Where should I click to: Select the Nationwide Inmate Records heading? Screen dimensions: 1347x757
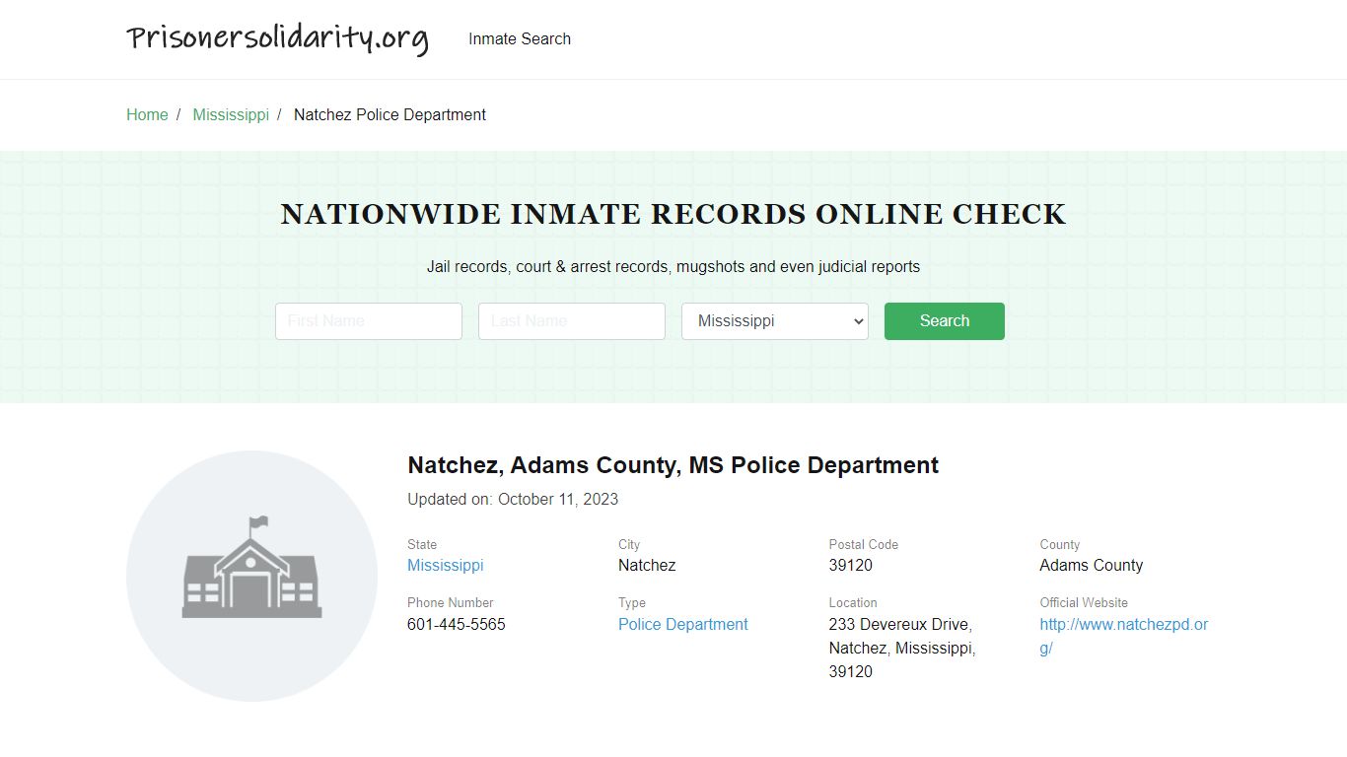pos(673,215)
